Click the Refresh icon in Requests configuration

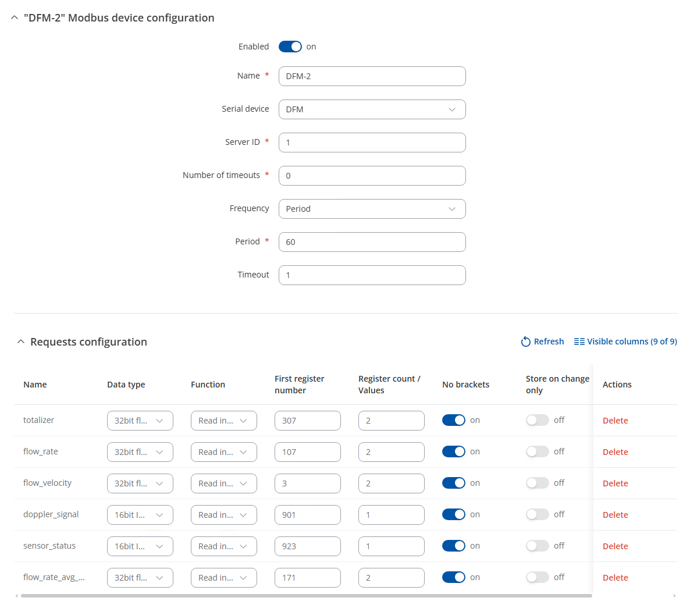click(x=526, y=342)
